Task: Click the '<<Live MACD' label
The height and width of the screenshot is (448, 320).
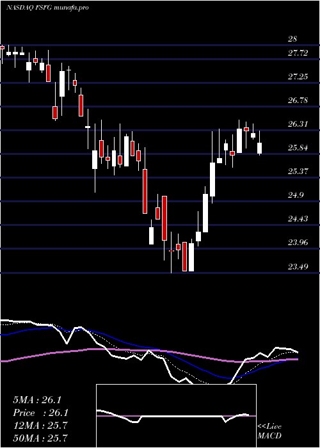Action: tap(269, 431)
